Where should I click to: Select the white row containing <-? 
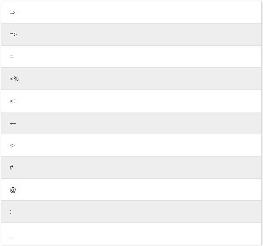(x=131, y=145)
